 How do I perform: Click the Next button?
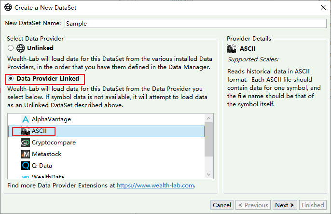[x=285, y=205]
